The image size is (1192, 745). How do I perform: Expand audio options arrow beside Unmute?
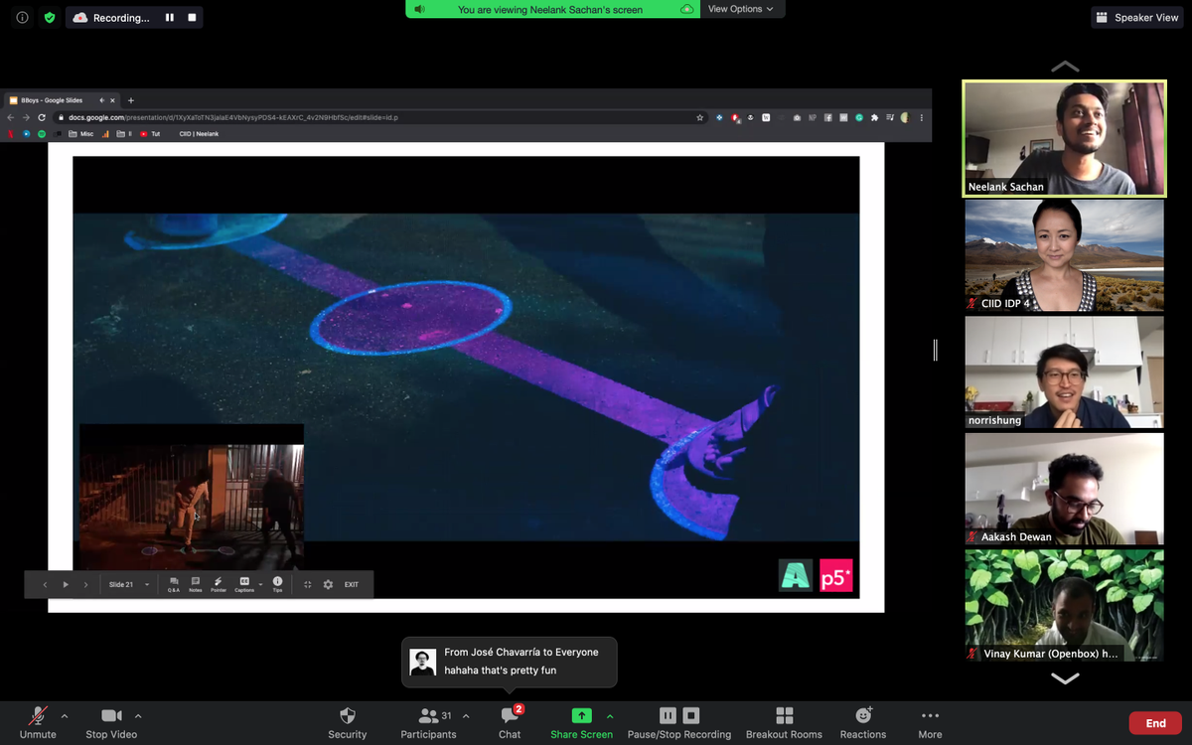click(65, 715)
